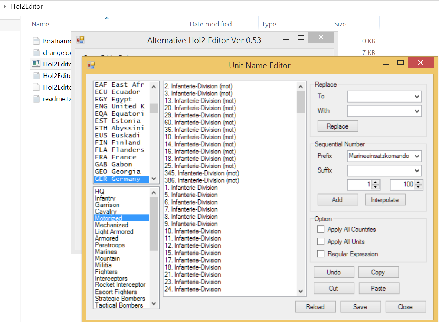
Task: Expand the Prefix combo box
Action: pos(417,156)
